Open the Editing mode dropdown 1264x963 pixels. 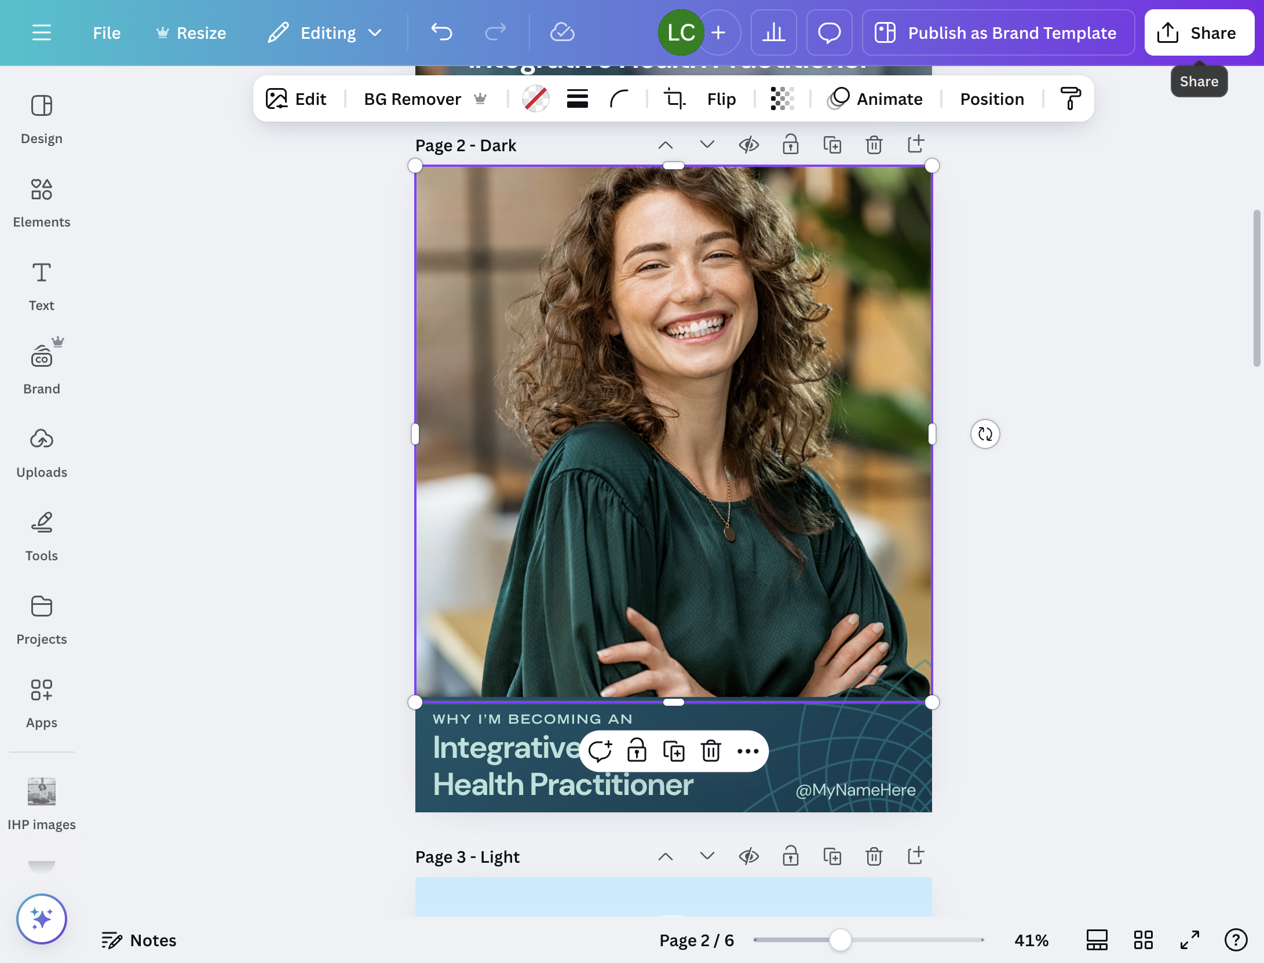(324, 32)
